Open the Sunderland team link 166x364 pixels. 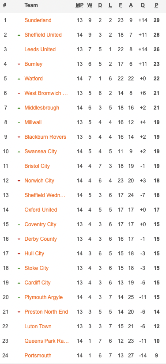pyautogui.click(x=38, y=20)
